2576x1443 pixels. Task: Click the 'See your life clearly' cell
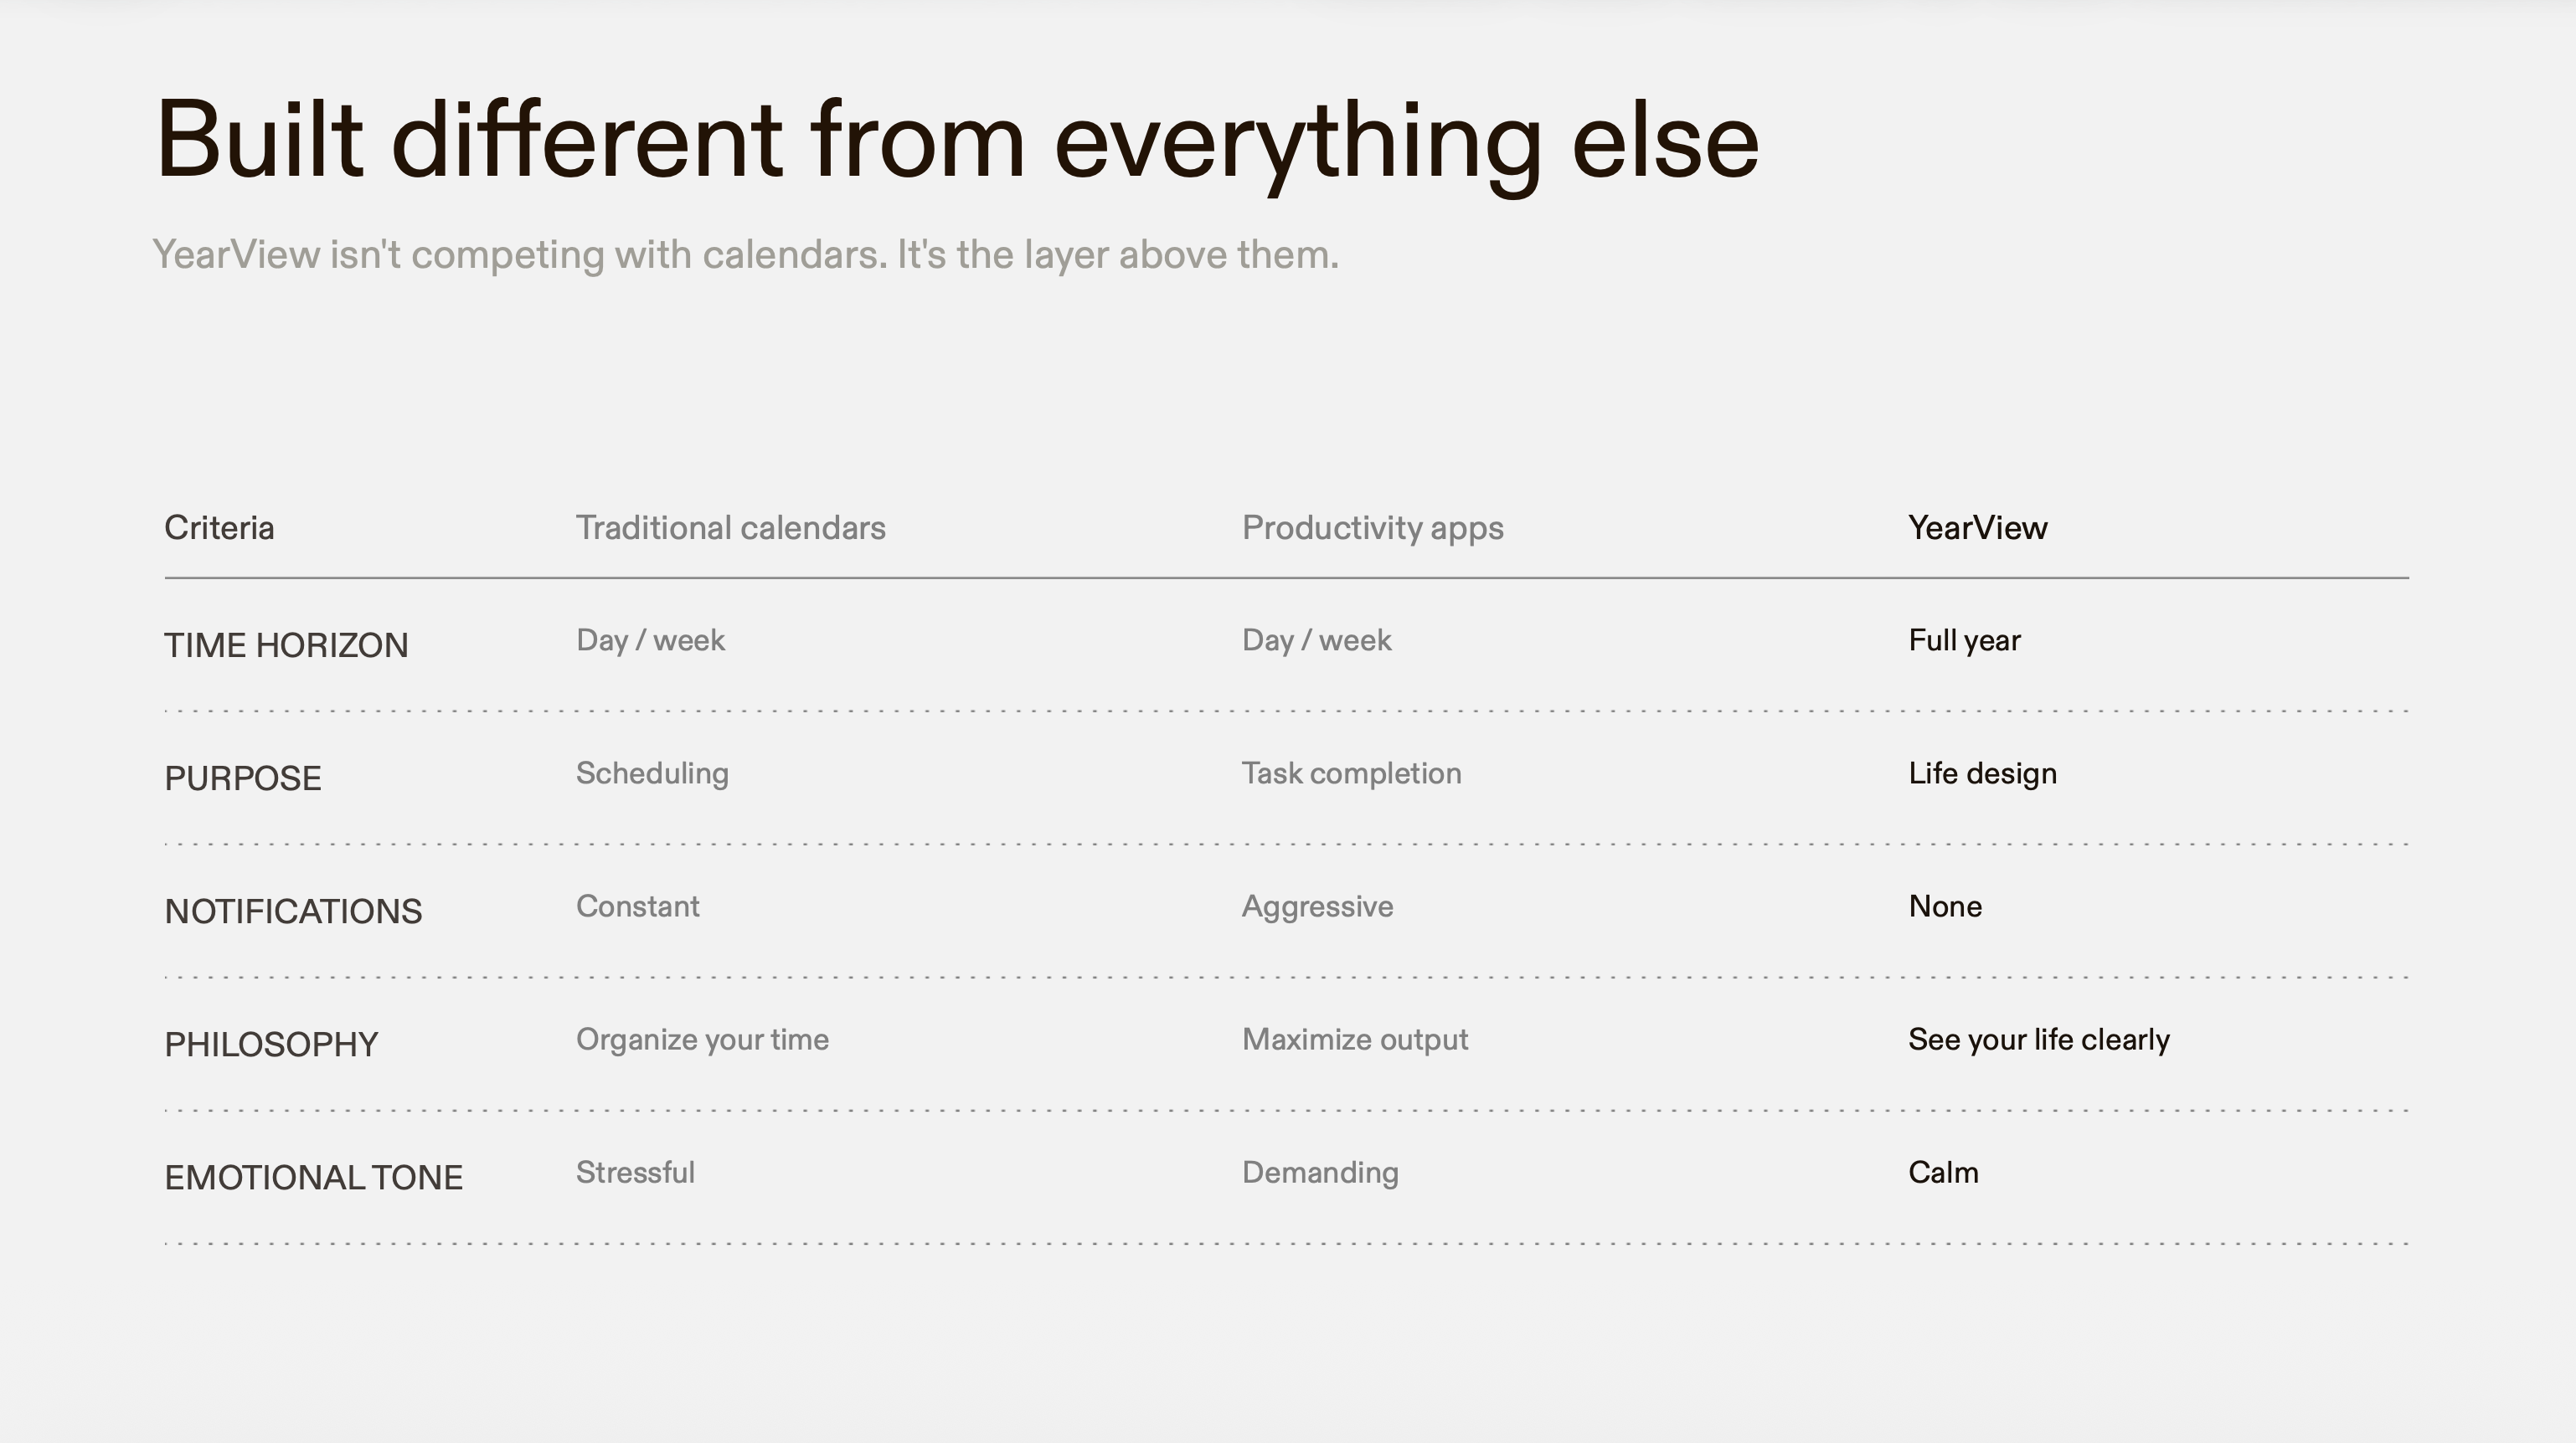(x=2038, y=1040)
